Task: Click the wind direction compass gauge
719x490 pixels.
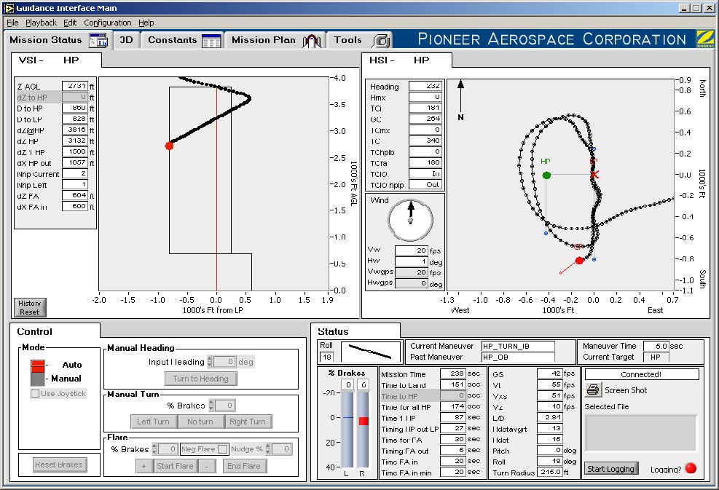Action: coord(410,220)
